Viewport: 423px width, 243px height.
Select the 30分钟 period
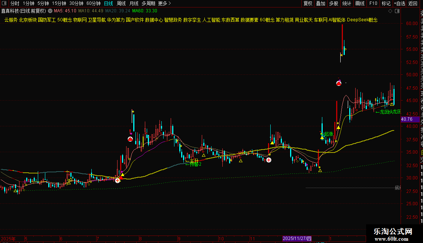(76, 3)
